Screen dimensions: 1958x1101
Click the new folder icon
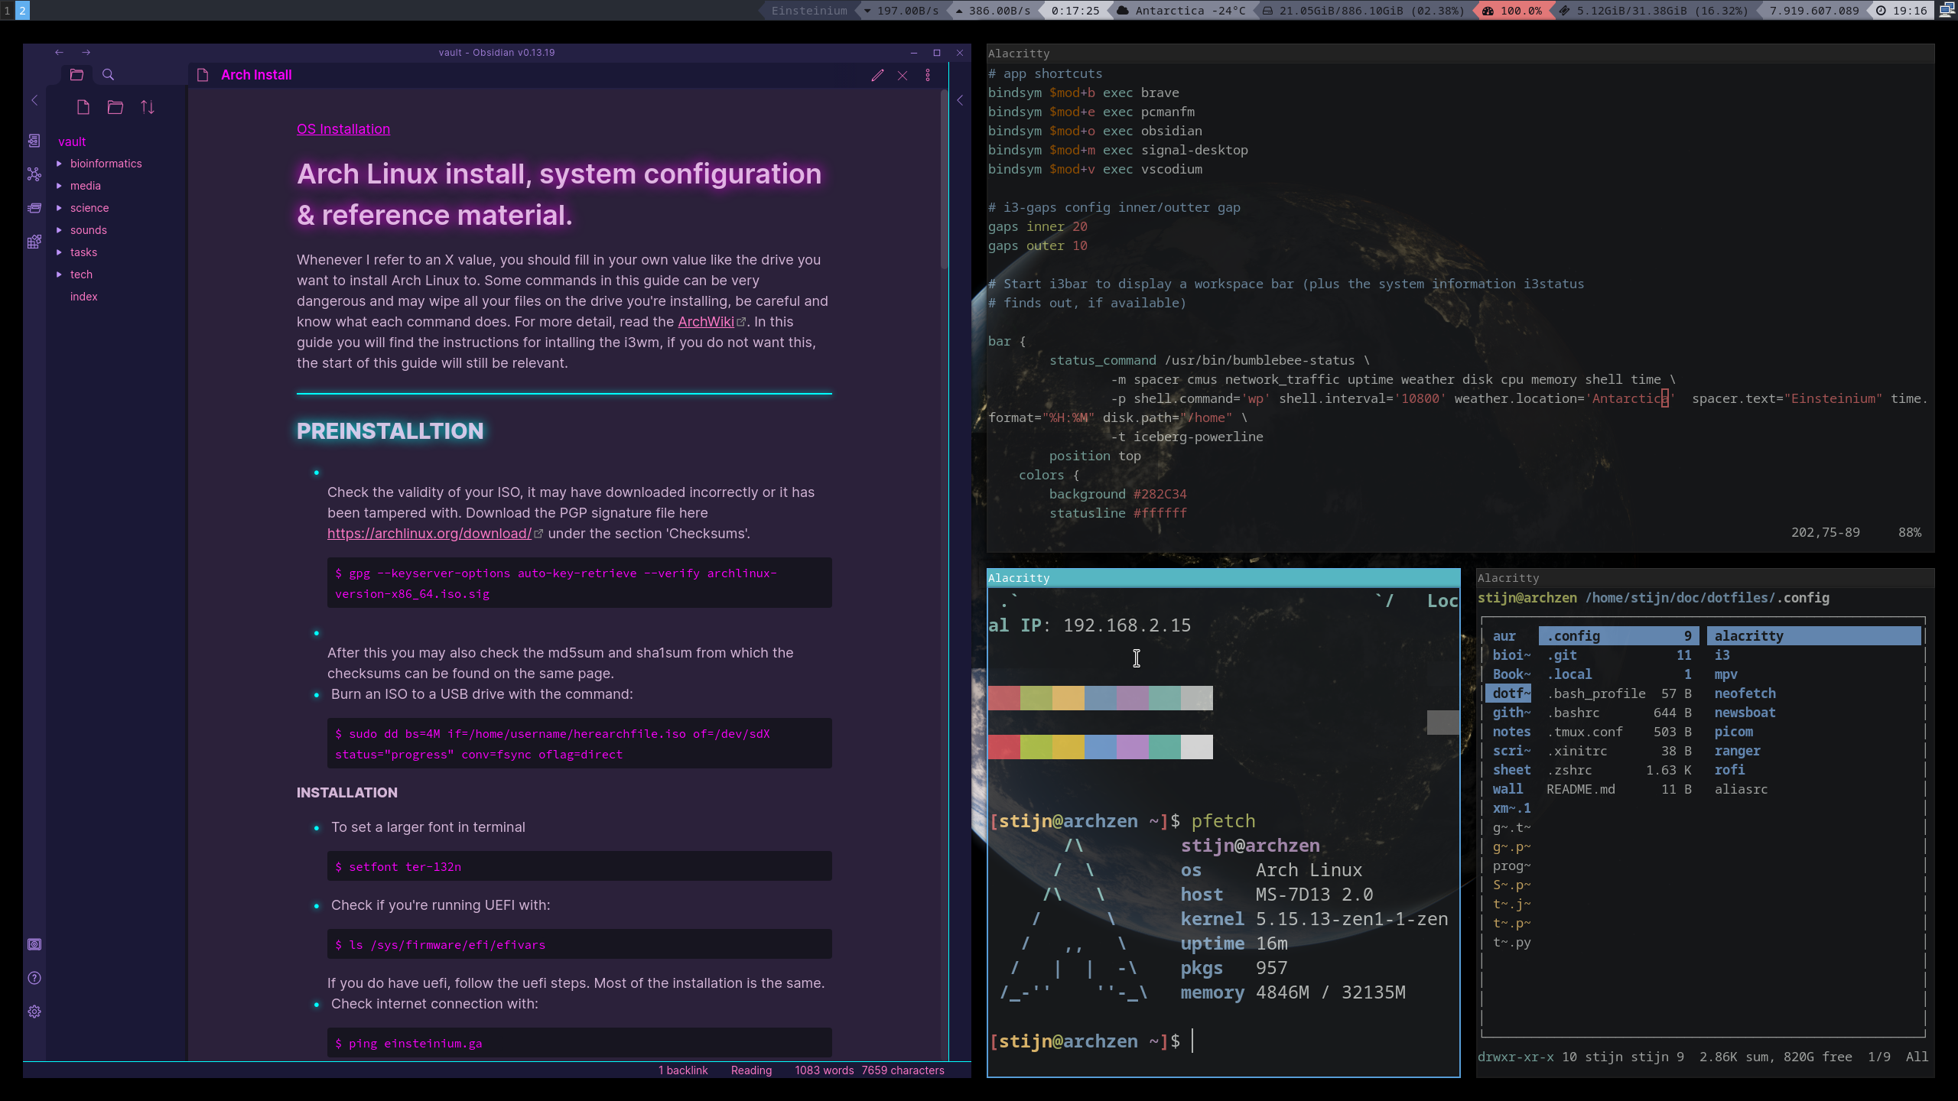click(x=115, y=107)
